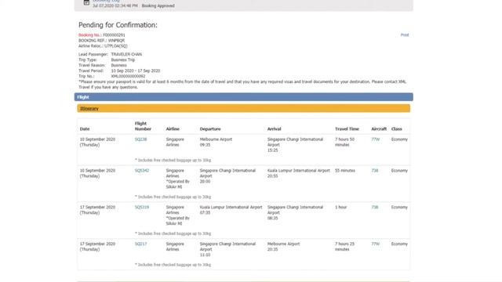Viewport: 502px width, 282px height.
Task: Select the 07:35 departure time
Action: (x=205, y=212)
